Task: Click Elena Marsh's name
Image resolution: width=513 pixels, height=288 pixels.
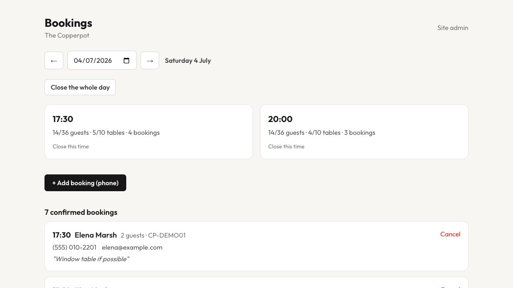Action: click(x=96, y=235)
